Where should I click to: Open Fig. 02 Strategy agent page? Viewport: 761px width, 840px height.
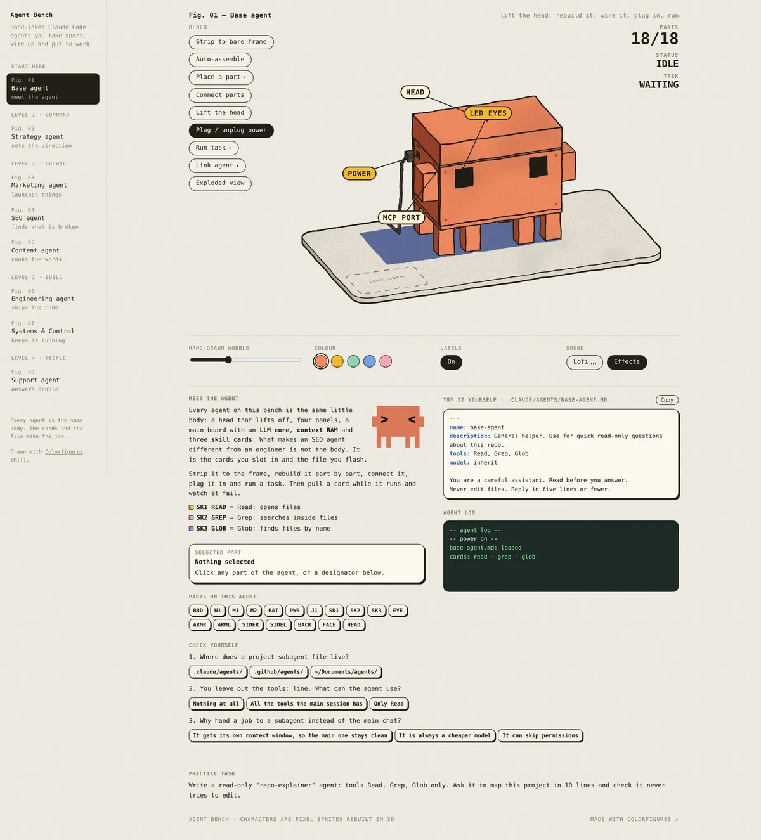53,137
